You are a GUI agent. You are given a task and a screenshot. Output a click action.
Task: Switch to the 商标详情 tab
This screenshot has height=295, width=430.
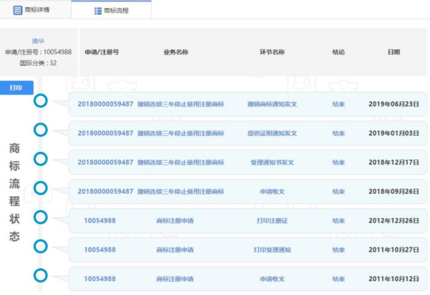pos(36,10)
